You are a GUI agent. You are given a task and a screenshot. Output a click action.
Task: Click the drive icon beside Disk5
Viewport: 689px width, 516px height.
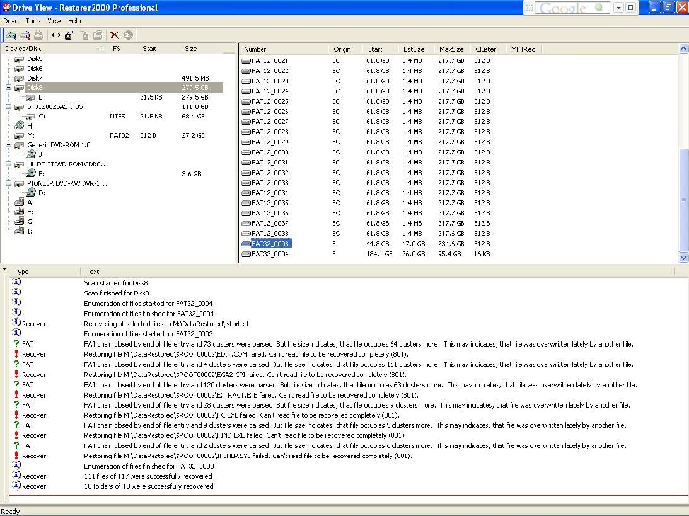[19, 59]
